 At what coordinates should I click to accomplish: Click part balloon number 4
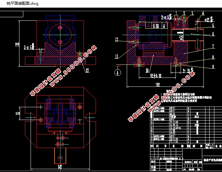203,13
